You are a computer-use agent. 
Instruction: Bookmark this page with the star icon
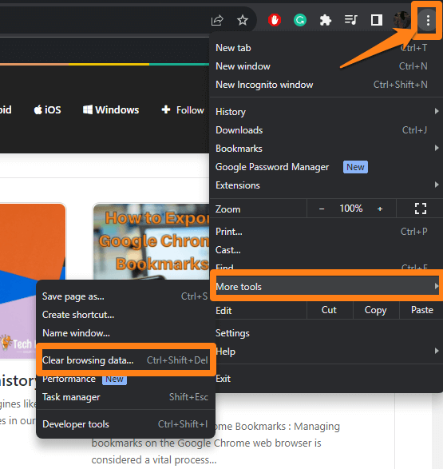(243, 20)
